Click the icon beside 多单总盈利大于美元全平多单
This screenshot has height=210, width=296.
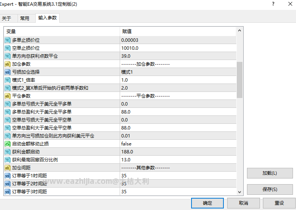click(x=7, y=112)
